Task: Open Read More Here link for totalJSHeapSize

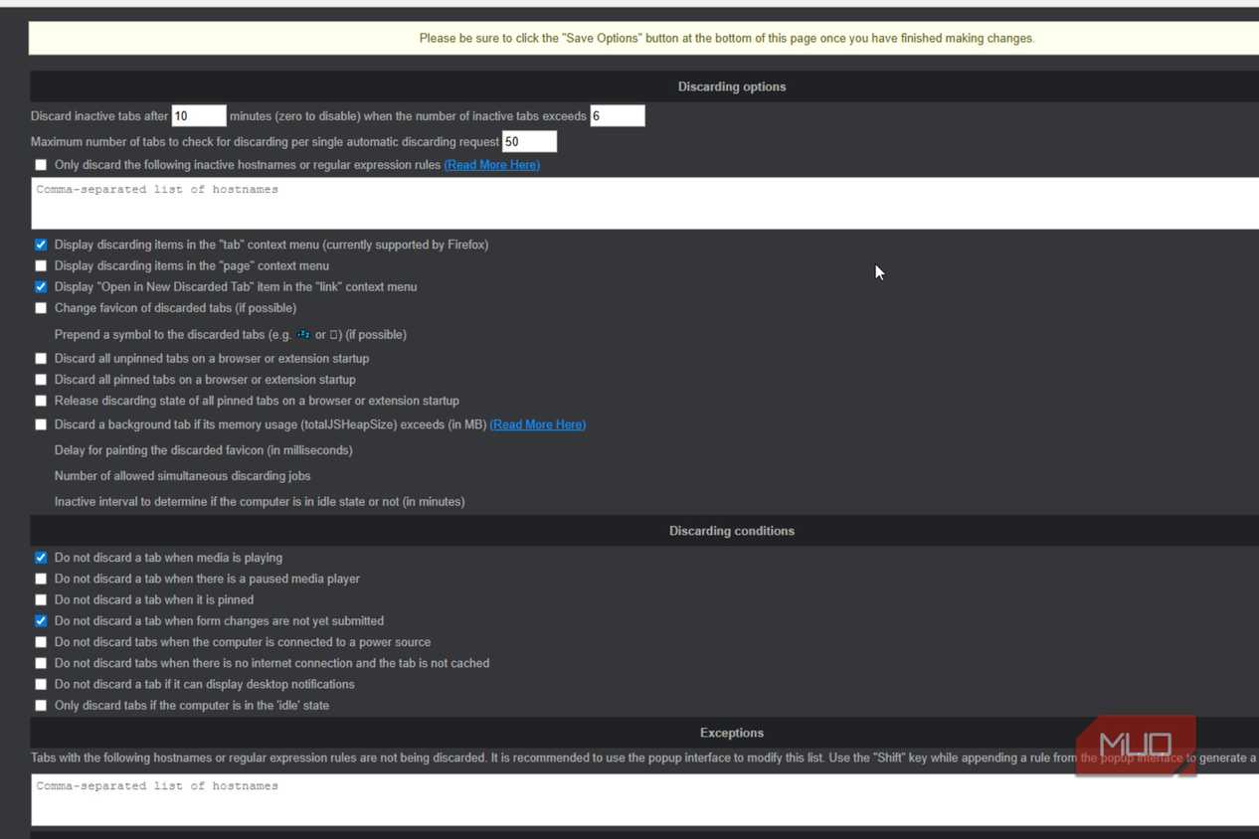Action: coord(538,424)
